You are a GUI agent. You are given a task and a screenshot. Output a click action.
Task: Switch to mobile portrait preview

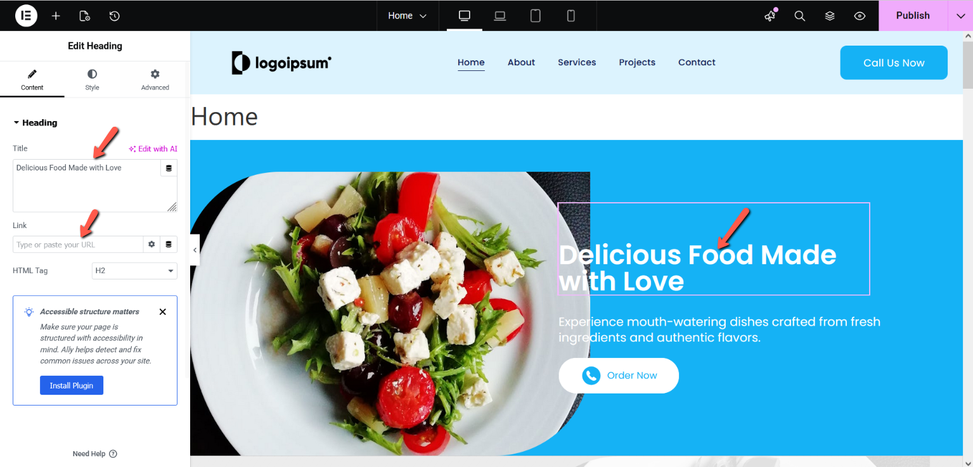(x=570, y=16)
